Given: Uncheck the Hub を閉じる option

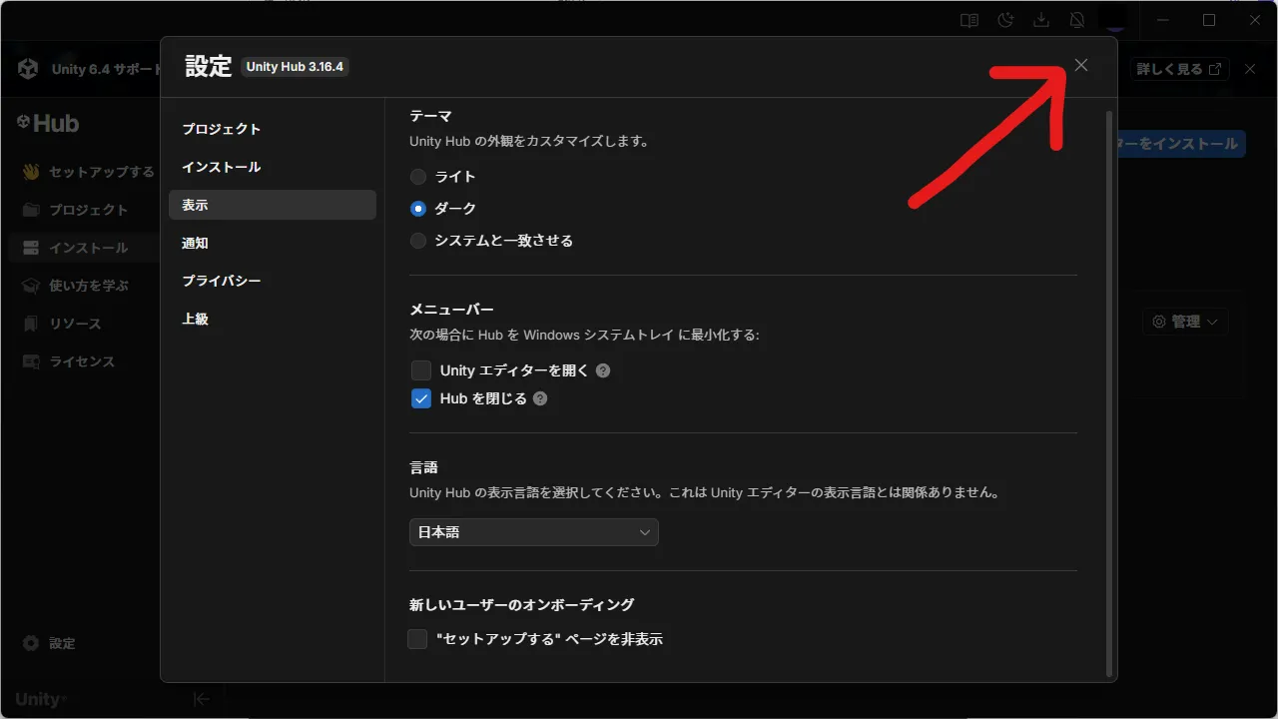Looking at the screenshot, I should pos(421,398).
